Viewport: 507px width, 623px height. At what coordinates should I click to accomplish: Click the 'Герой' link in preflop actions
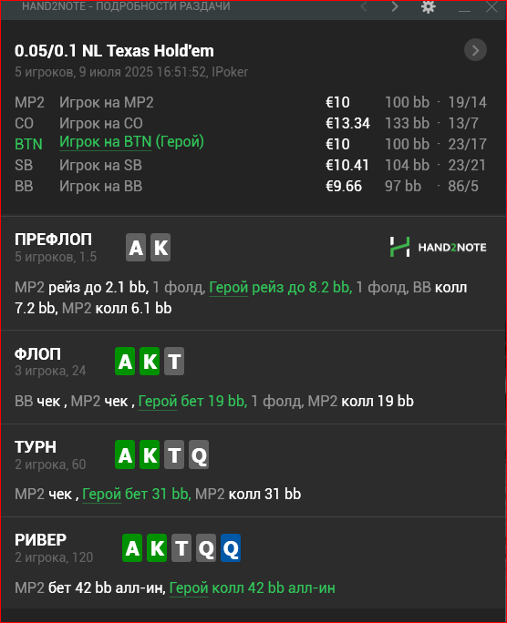(229, 287)
